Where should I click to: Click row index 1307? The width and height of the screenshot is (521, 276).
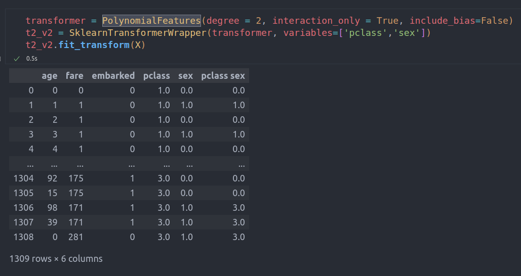click(24, 222)
